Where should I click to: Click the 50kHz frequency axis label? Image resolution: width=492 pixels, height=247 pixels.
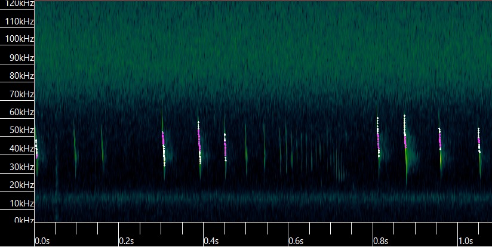coord(19,130)
